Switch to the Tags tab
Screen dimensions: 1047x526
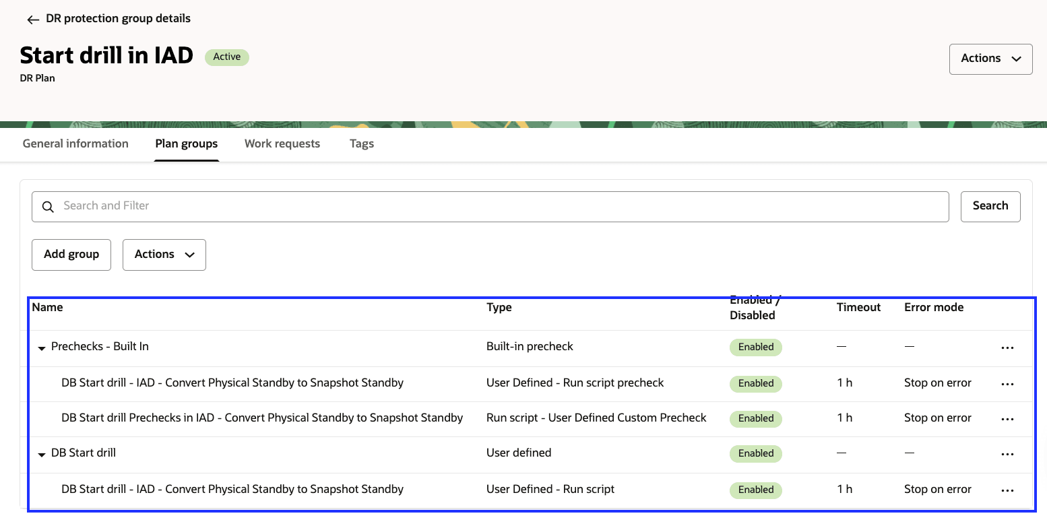point(362,143)
